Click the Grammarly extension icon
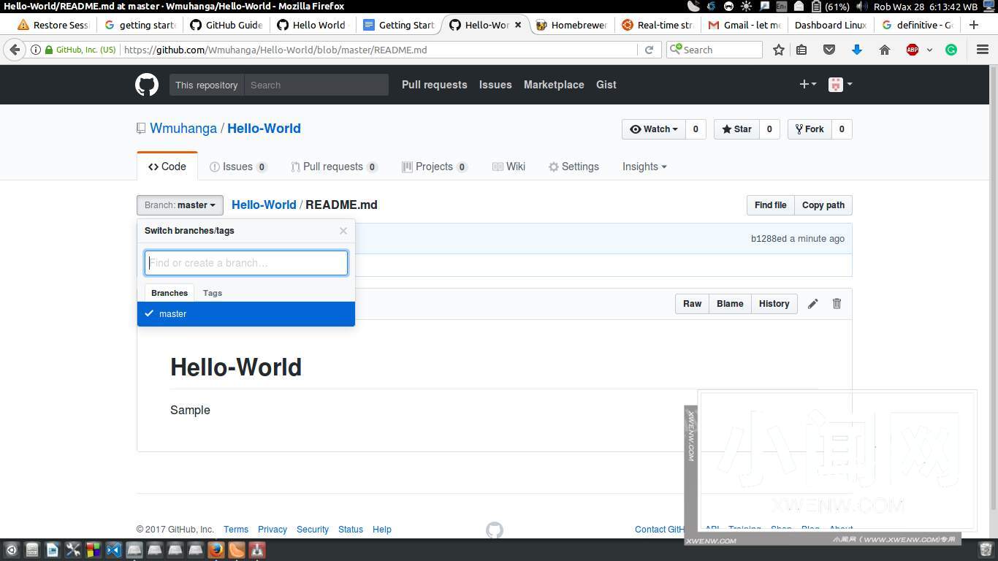998x561 pixels. 951,50
